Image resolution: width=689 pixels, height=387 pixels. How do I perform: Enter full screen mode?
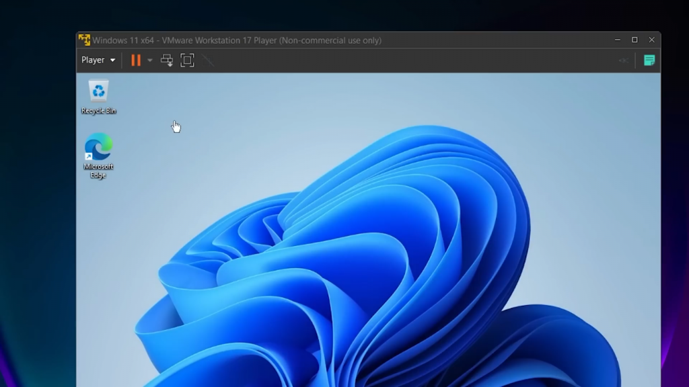coord(187,60)
